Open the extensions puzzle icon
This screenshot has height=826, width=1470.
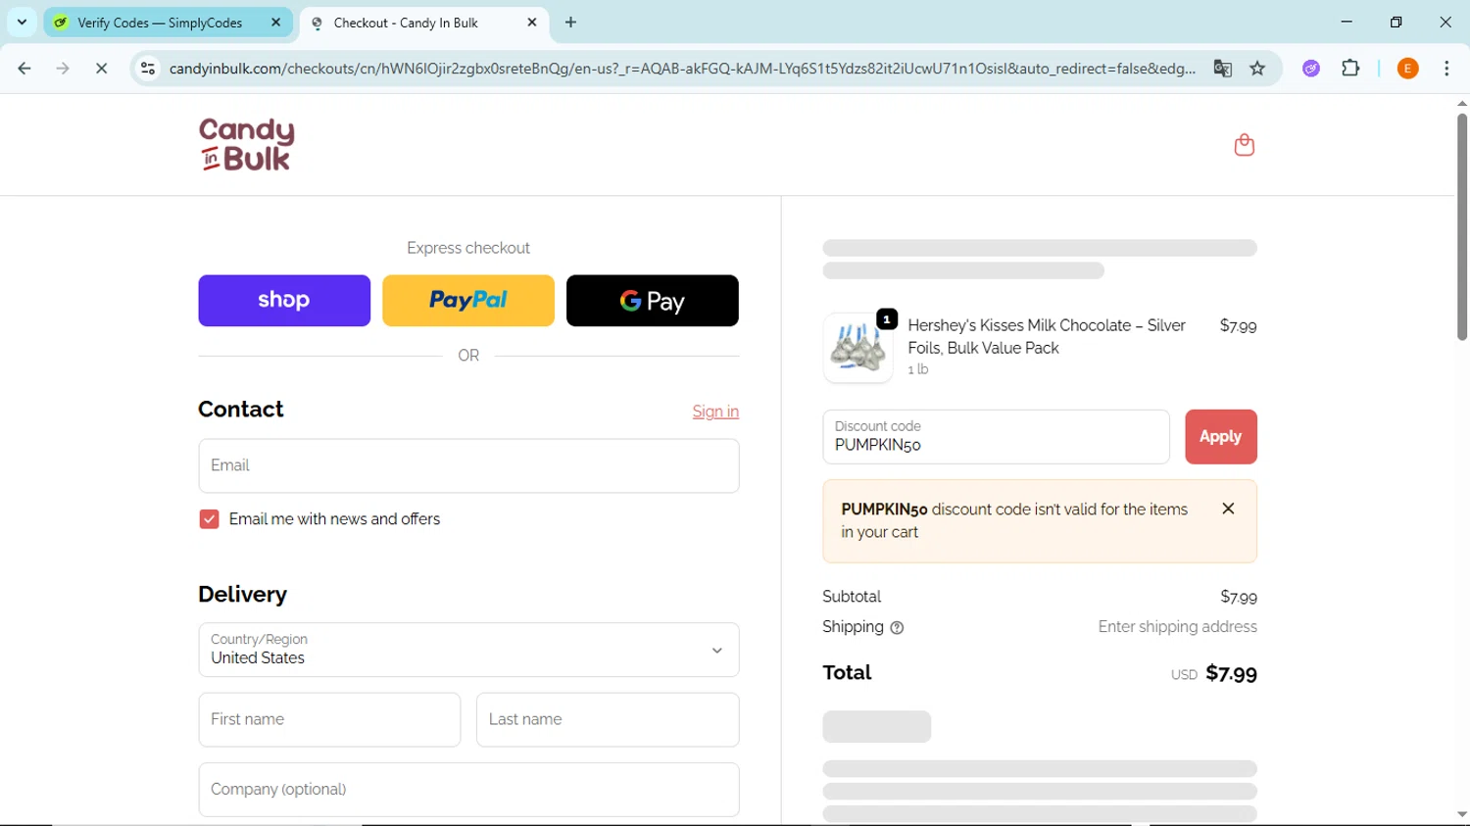pos(1350,69)
